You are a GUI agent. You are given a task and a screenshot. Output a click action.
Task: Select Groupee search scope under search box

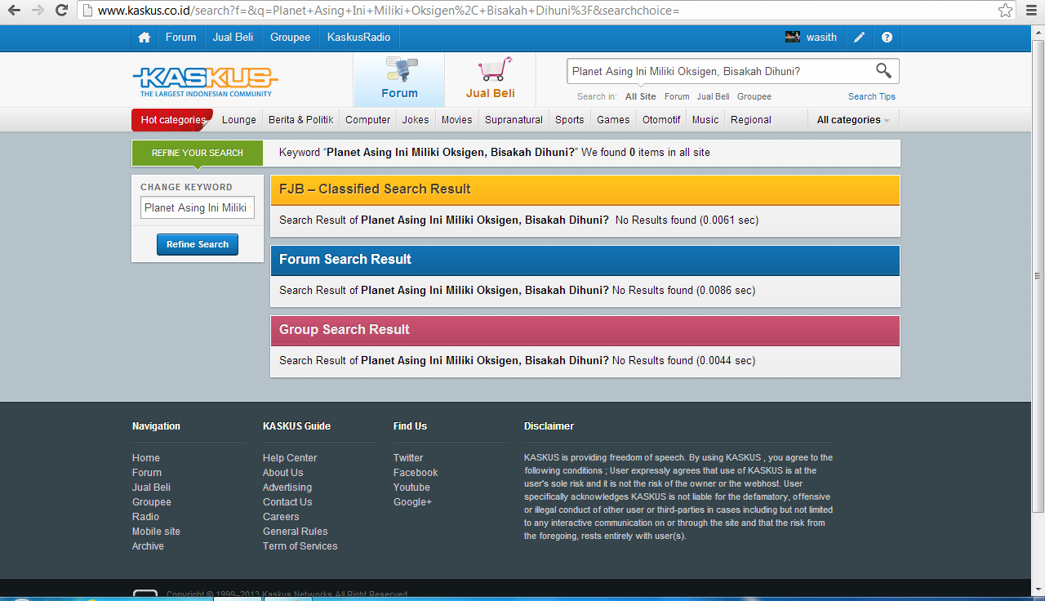(x=754, y=96)
